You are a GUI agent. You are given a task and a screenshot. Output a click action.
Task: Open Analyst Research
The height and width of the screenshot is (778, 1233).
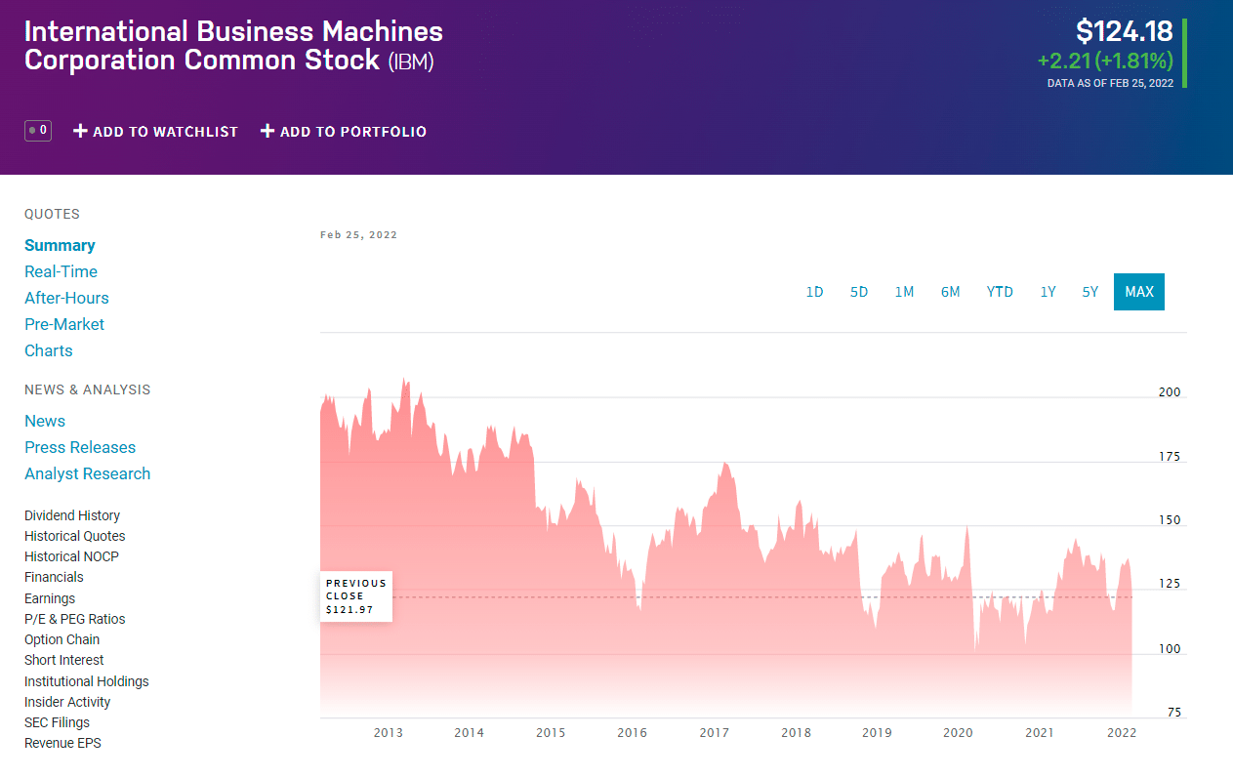pyautogui.click(x=88, y=473)
